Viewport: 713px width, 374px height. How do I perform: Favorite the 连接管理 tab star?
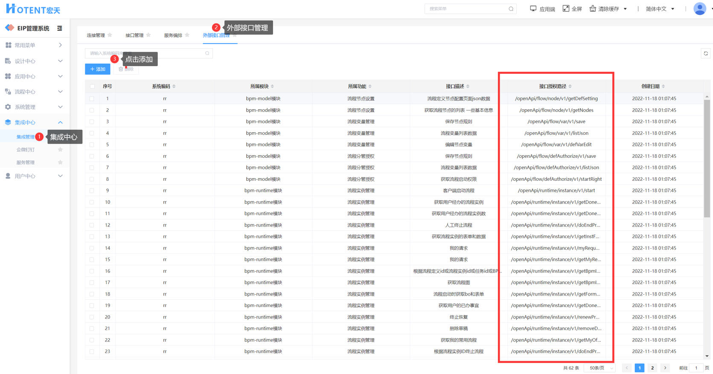point(110,35)
